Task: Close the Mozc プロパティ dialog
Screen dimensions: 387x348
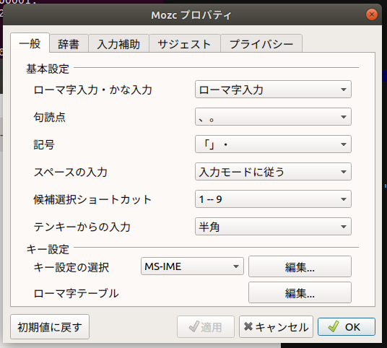Action: pos(372,15)
